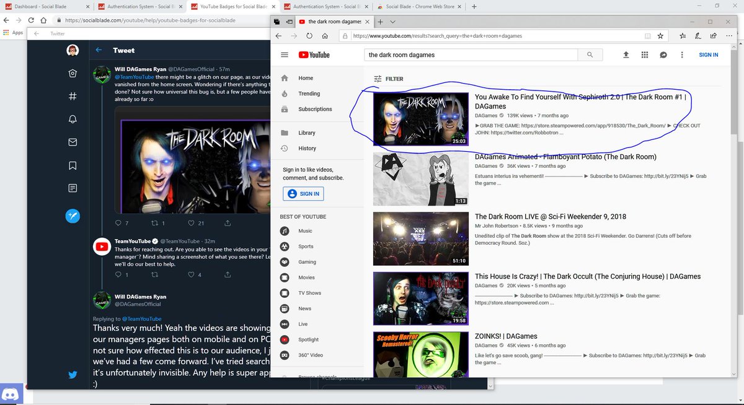The image size is (744, 405).
Task: Like the DAGames tweet with 21 likes
Action: (192, 223)
